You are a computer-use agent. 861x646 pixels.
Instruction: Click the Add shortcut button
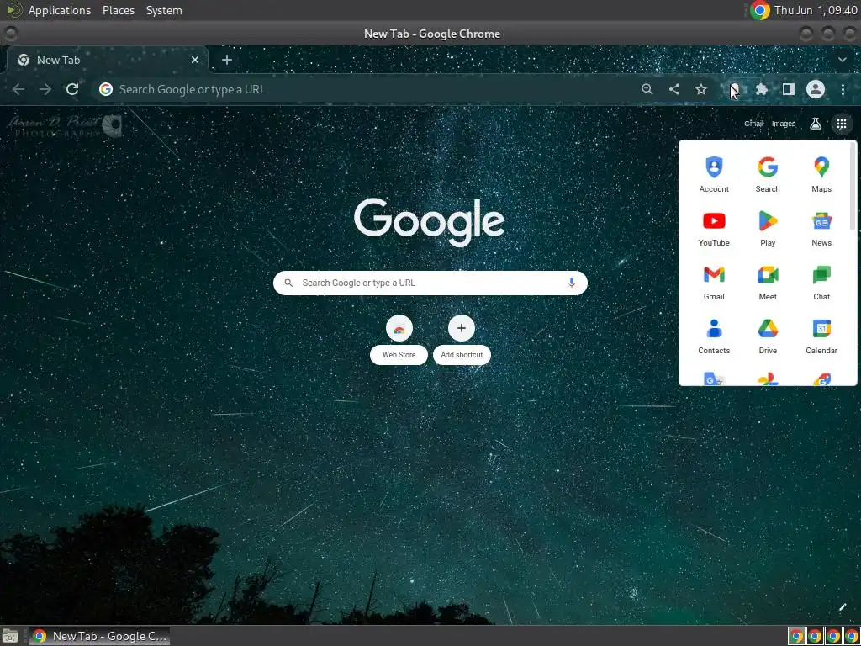point(462,340)
